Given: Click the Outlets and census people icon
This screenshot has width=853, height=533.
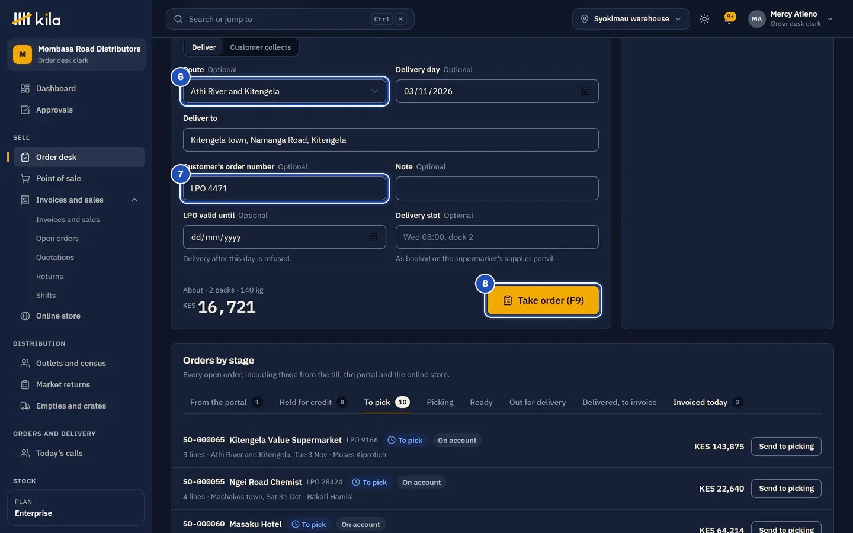Looking at the screenshot, I should [25, 363].
